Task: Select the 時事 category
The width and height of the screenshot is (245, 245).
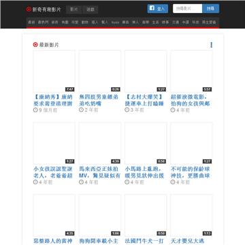Action: 165,22
